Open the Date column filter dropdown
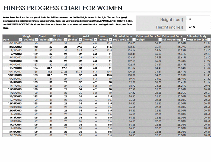Viewport: 211px width, 162px height. click(x=20, y=40)
